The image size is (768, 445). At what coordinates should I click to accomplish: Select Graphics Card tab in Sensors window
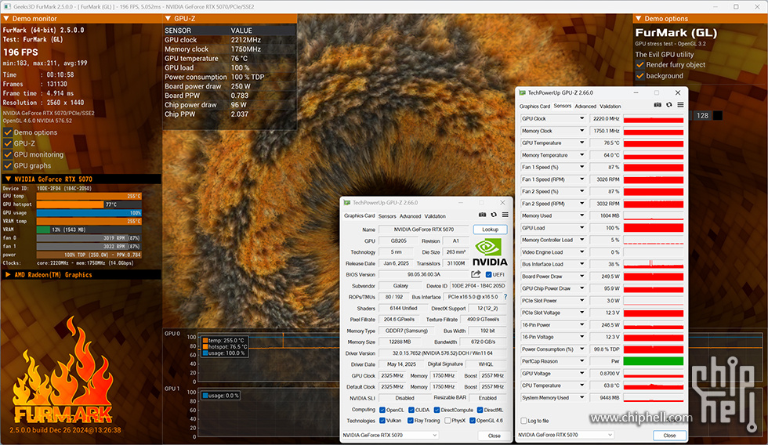tap(534, 107)
